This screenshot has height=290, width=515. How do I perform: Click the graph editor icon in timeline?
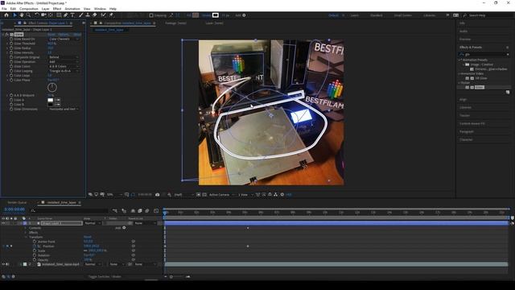pyautogui.click(x=156, y=210)
